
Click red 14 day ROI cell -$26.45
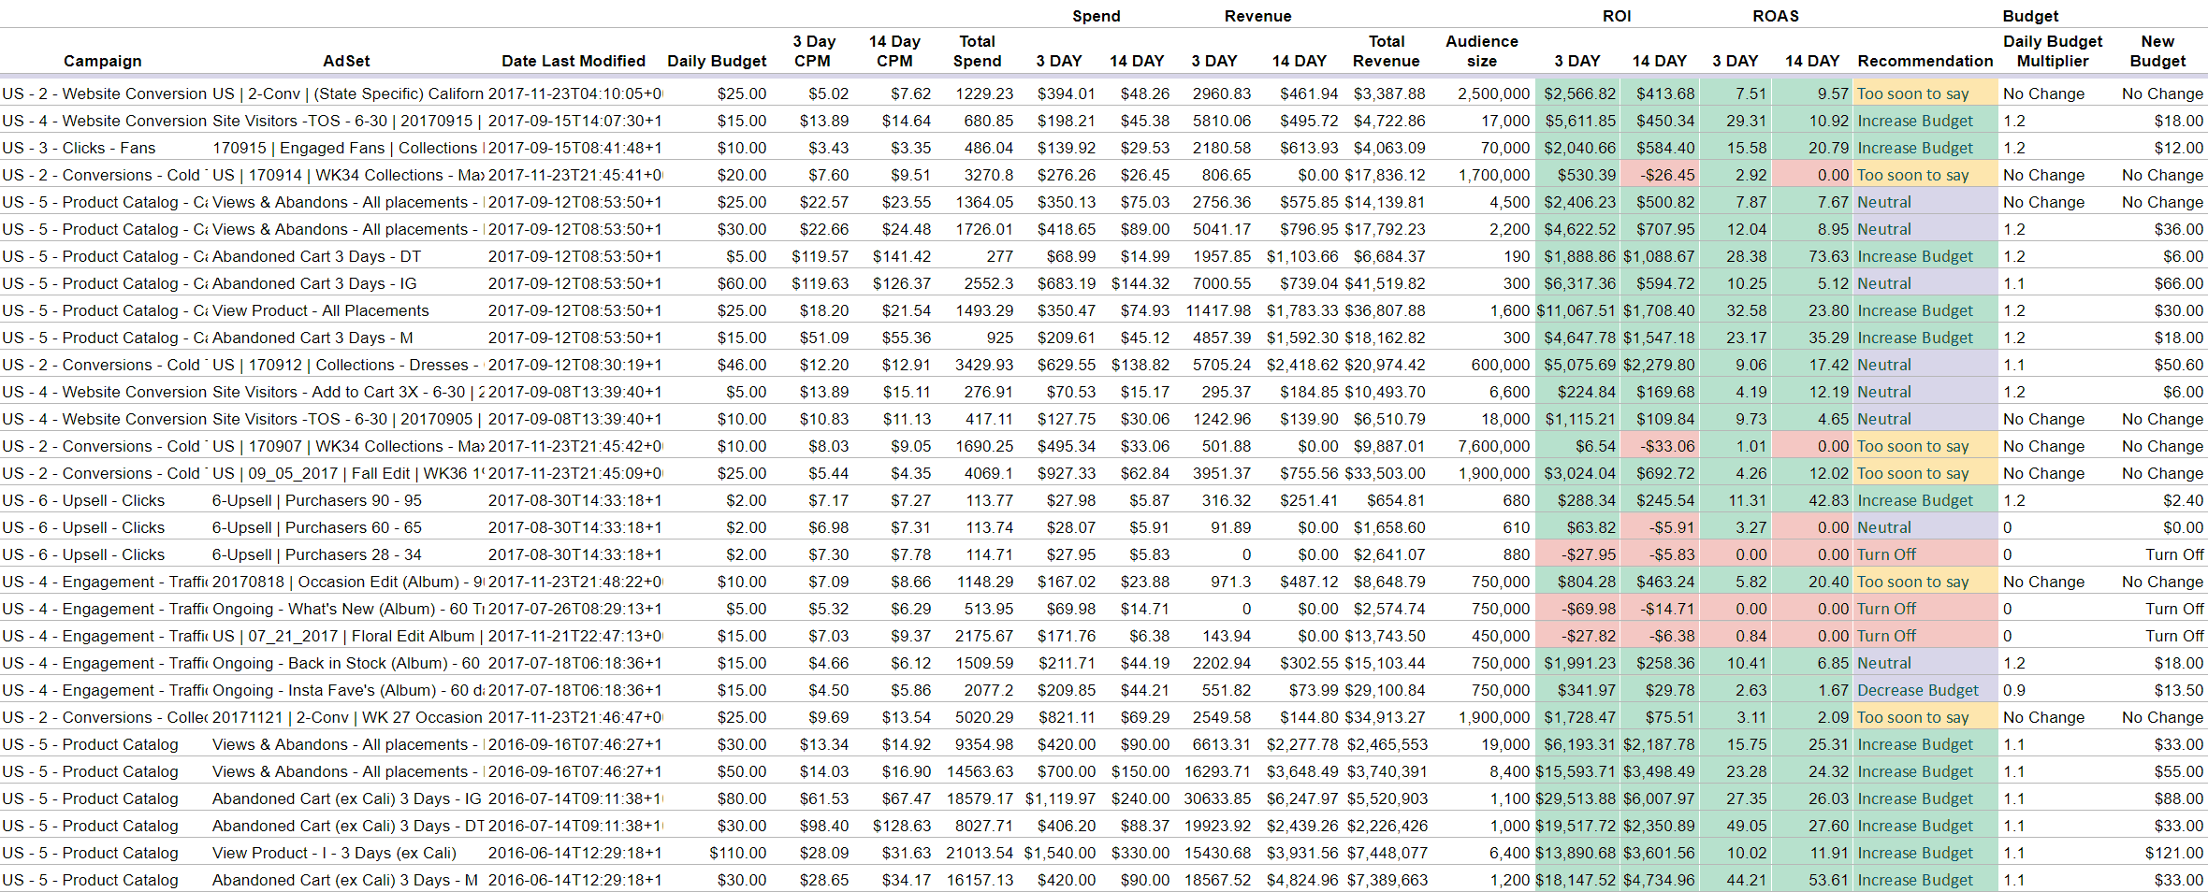(x=1660, y=175)
